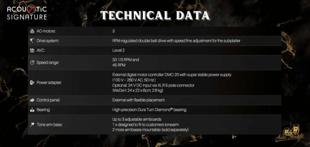Click the Bearing row icon
The height and width of the screenshot is (147, 310).
click(x=32, y=109)
